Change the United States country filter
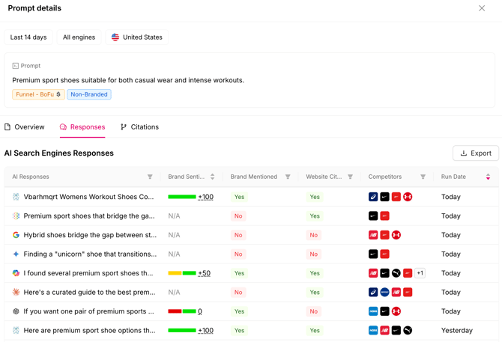 (136, 37)
